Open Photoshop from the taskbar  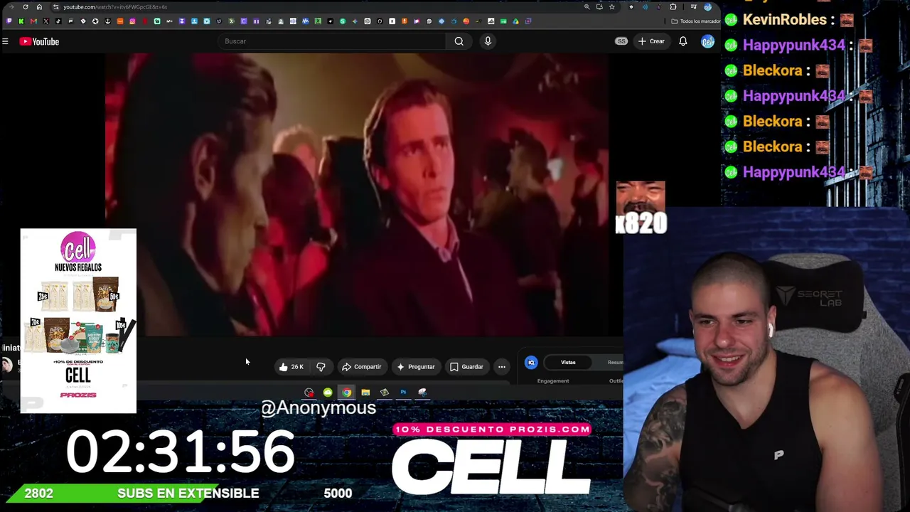[x=403, y=393]
